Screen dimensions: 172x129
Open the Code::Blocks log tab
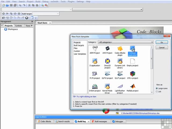[x=44, y=121]
